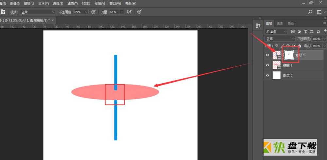Viewport: 327px width, 160px height.
Task: Open the tool preset picker in options bar
Action: click(x=3, y=12)
